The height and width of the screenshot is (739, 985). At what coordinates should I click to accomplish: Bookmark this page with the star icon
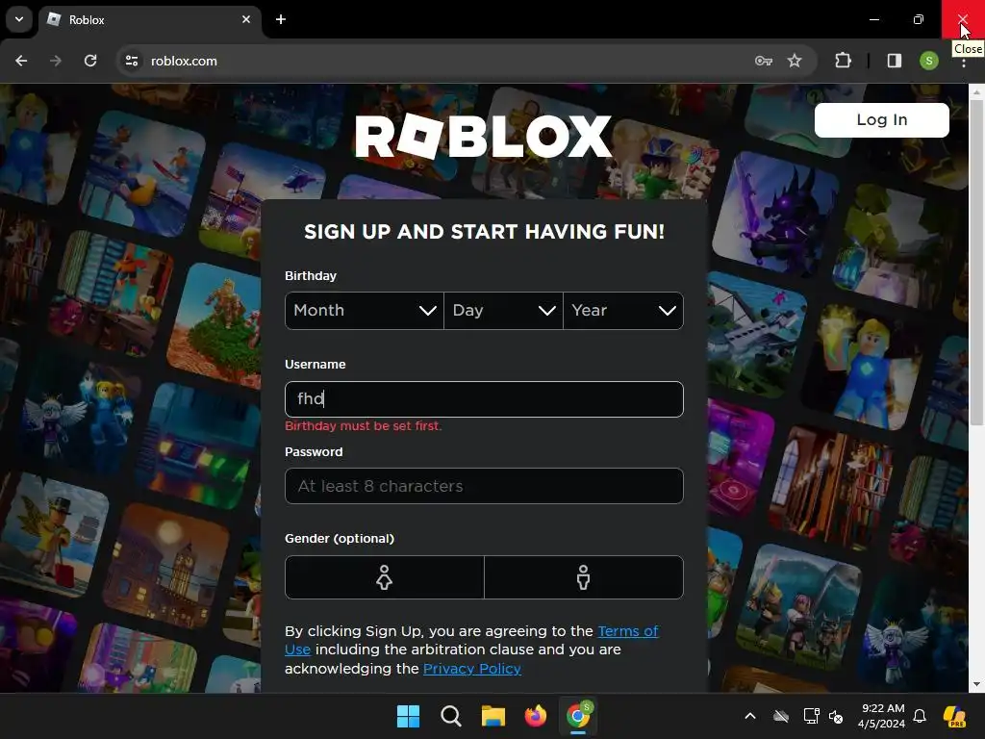tap(795, 61)
